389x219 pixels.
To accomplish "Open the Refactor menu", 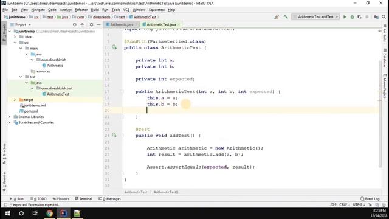I will (81, 10).
